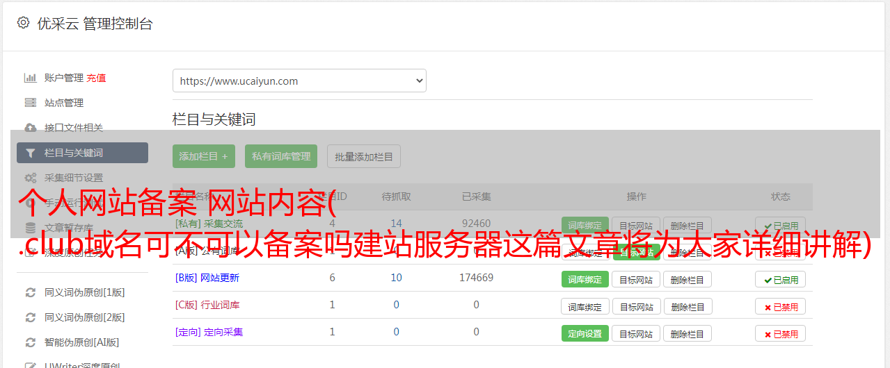Click the filter icon for 栏目与关键词
Image resolution: width=890 pixels, height=368 pixels.
tap(31, 153)
